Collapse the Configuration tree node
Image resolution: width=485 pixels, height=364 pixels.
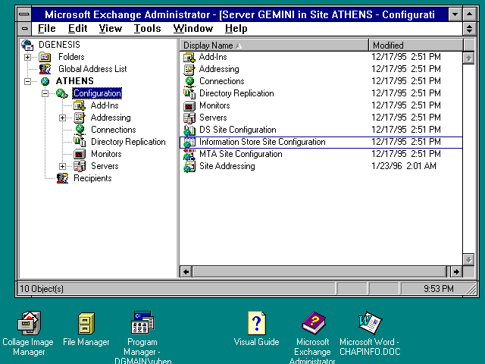[45, 93]
